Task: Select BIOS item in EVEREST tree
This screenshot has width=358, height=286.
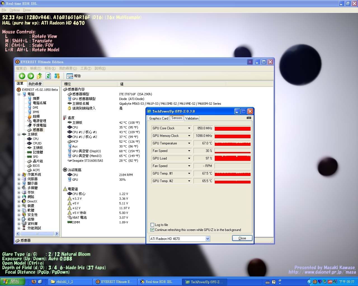Action: click(x=36, y=166)
